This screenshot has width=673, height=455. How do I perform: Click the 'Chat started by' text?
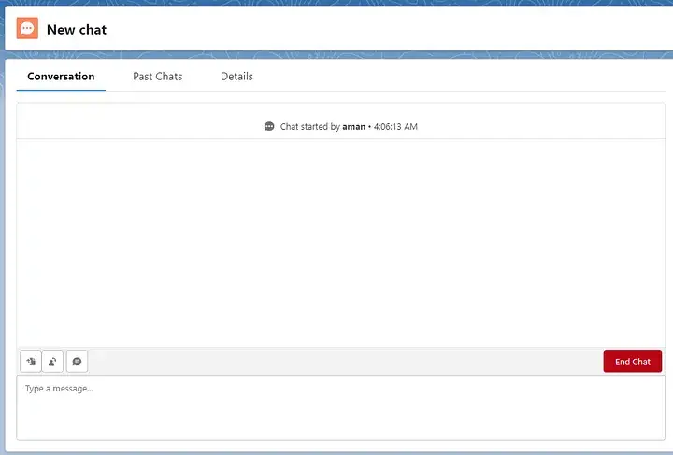pos(309,127)
